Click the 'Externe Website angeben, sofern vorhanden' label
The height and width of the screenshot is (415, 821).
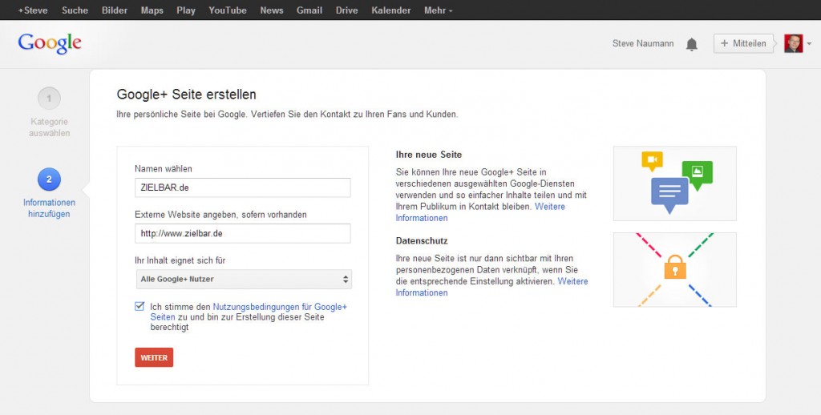(x=221, y=215)
